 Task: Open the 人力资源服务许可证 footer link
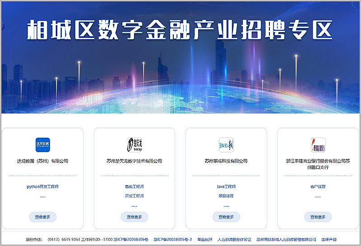coord(234,240)
